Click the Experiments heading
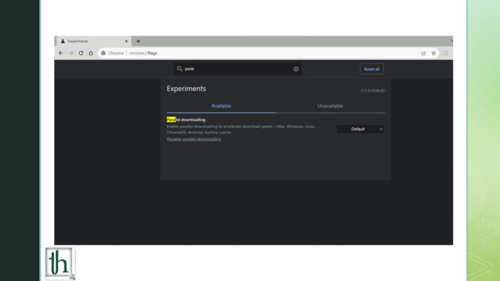This screenshot has height=281, width=500. 186,88
